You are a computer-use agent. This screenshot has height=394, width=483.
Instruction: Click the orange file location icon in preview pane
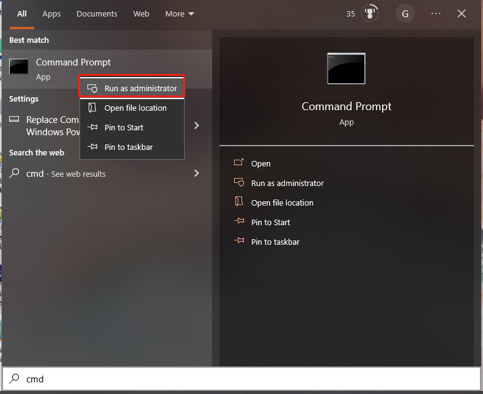[x=238, y=201]
